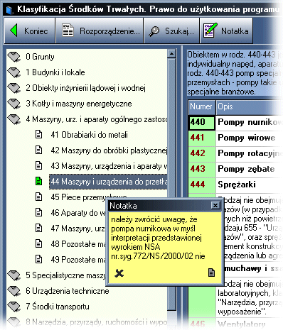Viewport: 283px width, 330px height.
Task: Select 5 Specjalistyczne maszyny item
Action: (x=65, y=275)
